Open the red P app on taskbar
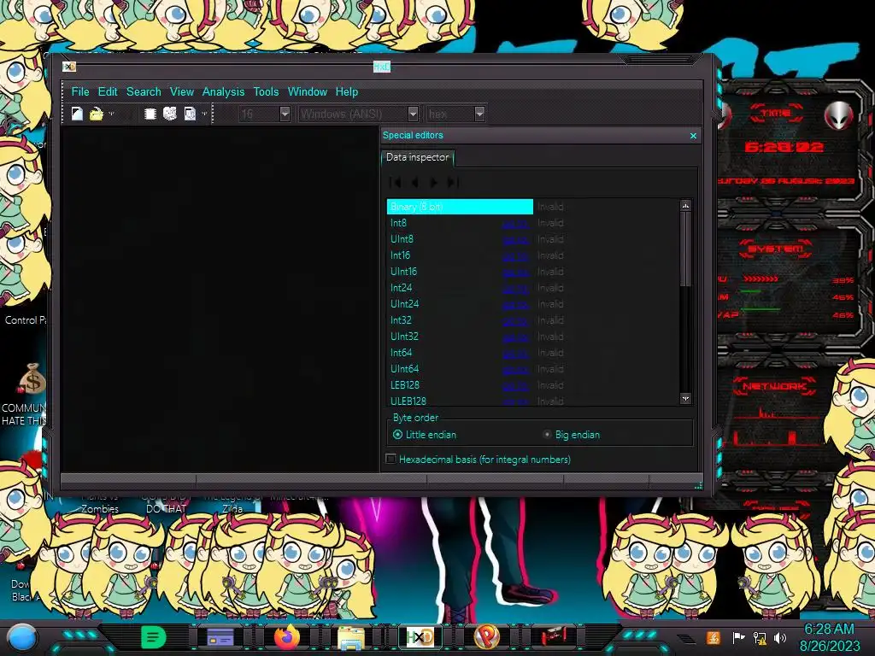 pos(486,636)
